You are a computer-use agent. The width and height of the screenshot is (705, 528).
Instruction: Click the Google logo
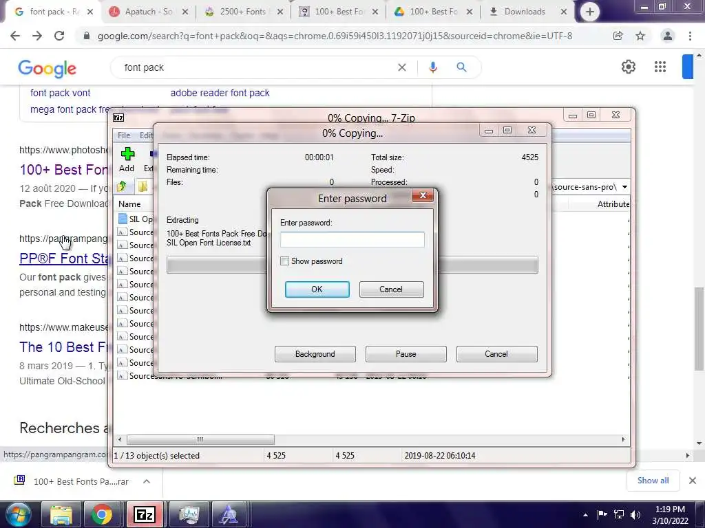click(48, 68)
